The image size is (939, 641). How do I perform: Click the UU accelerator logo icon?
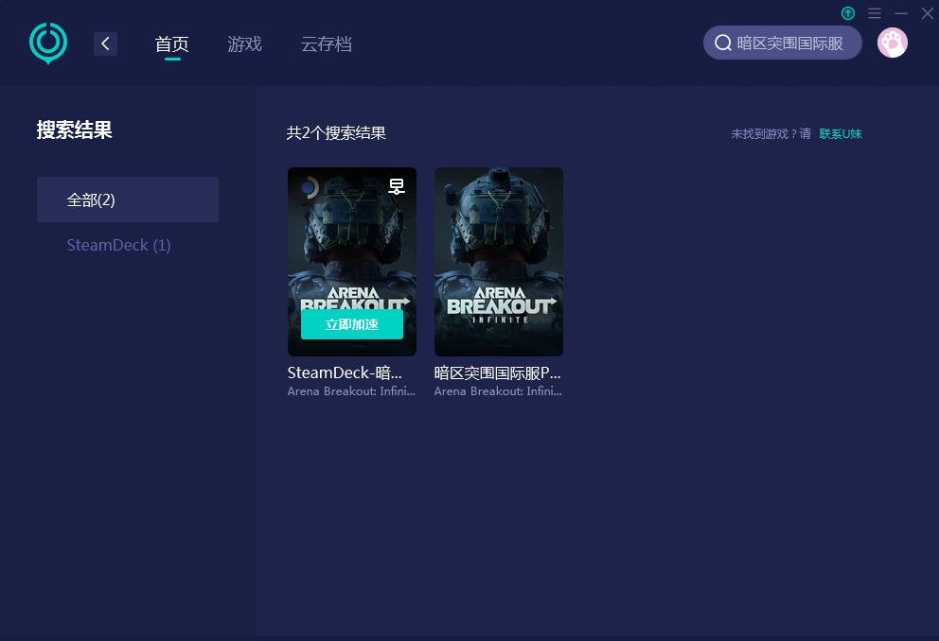pyautogui.click(x=48, y=43)
